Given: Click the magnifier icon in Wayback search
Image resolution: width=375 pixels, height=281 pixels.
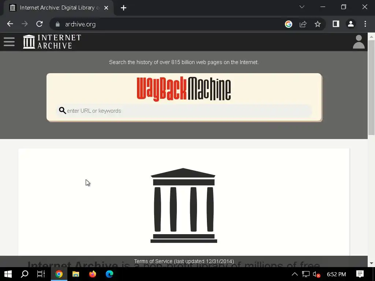Looking at the screenshot, I should point(62,110).
